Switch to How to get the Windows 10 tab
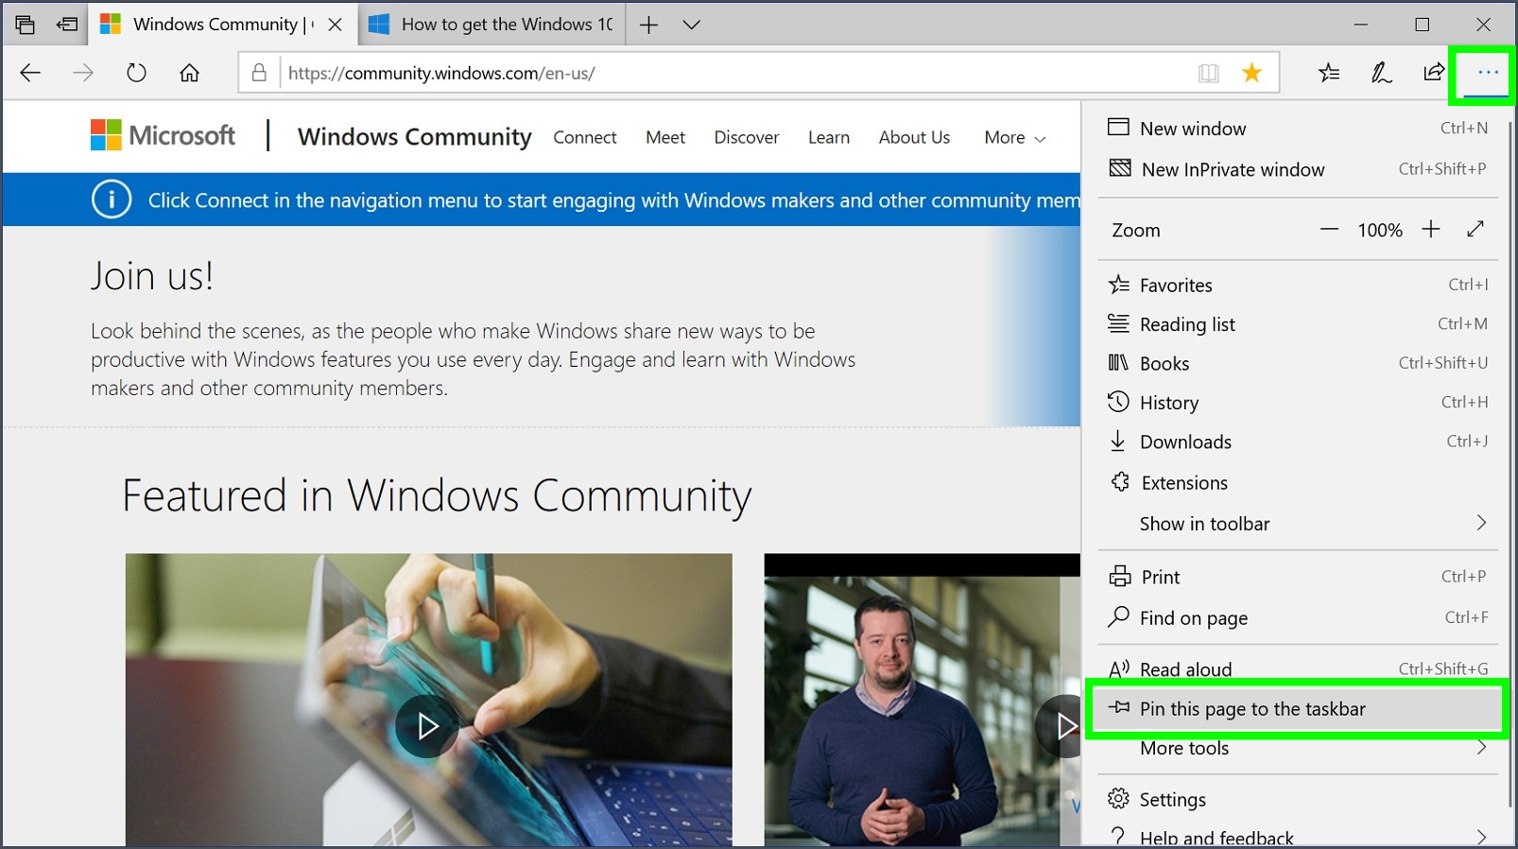 click(492, 25)
